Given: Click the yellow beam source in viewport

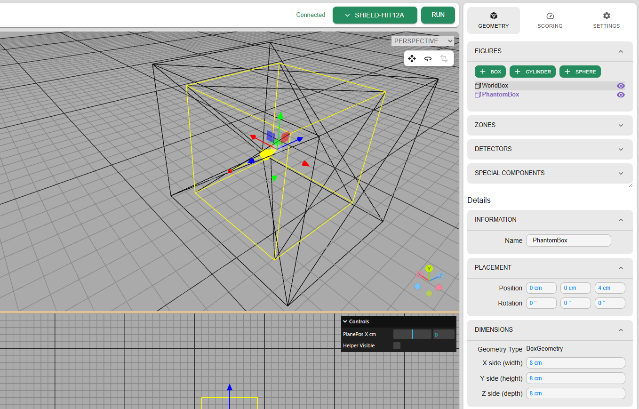Looking at the screenshot, I should tap(267, 154).
